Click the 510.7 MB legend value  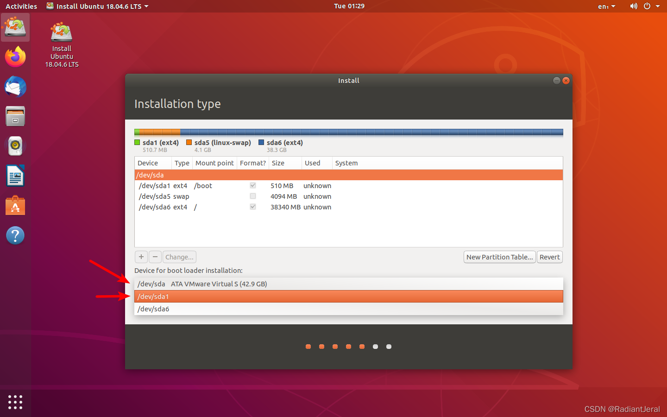(155, 150)
